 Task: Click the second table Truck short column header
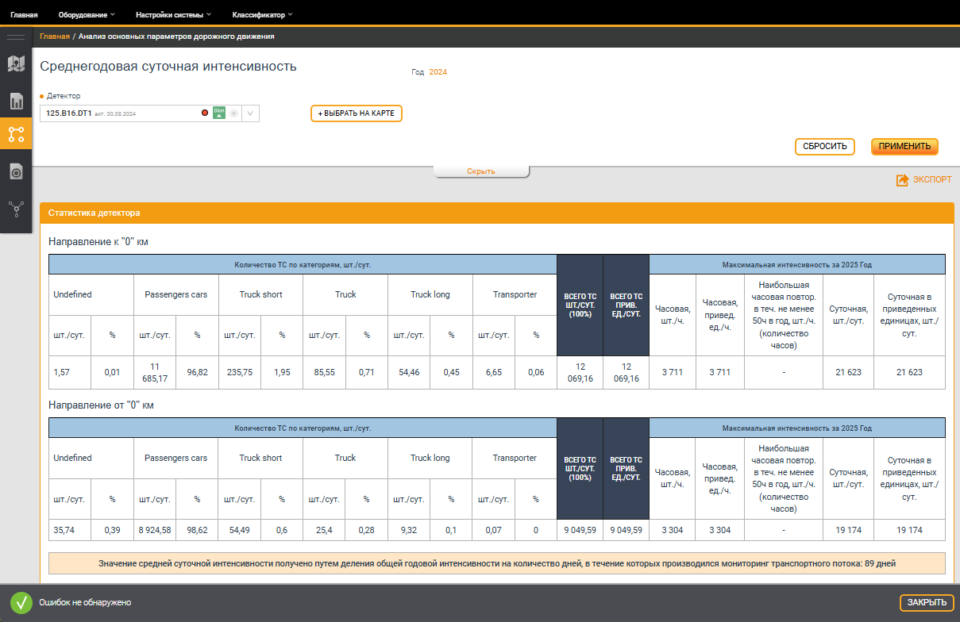click(x=260, y=458)
